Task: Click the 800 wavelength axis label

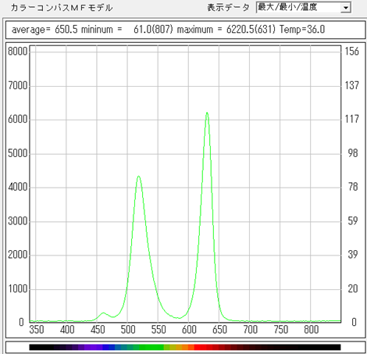Action: (x=312, y=330)
